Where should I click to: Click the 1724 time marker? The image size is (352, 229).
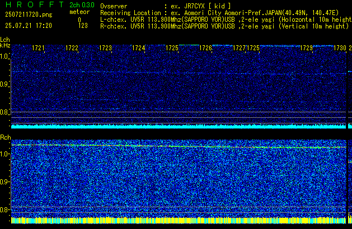tap(139, 48)
